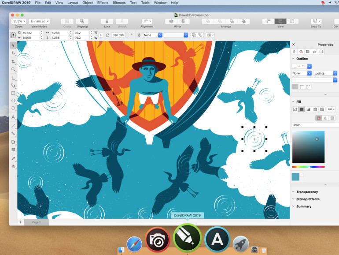
Task: Select the Transparency checker tool
Action: 13,150
